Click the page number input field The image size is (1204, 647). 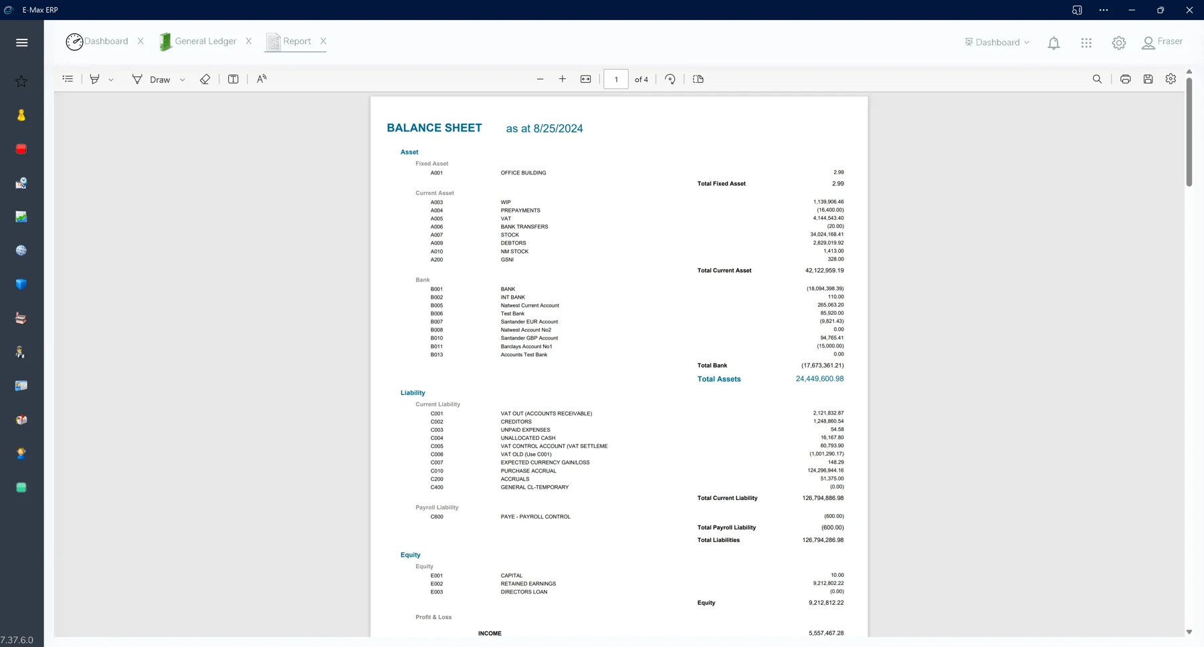tap(616, 79)
